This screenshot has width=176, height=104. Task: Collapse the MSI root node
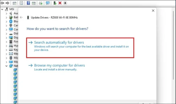pos(2,9)
